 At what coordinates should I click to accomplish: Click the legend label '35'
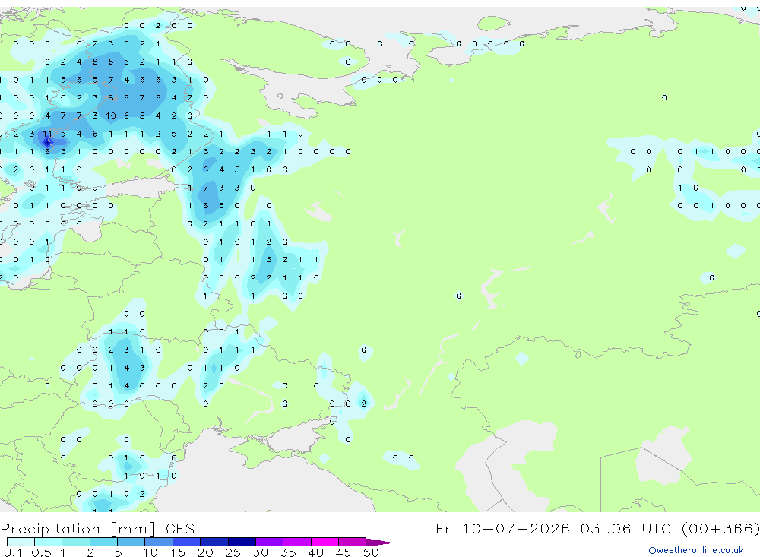tap(288, 552)
